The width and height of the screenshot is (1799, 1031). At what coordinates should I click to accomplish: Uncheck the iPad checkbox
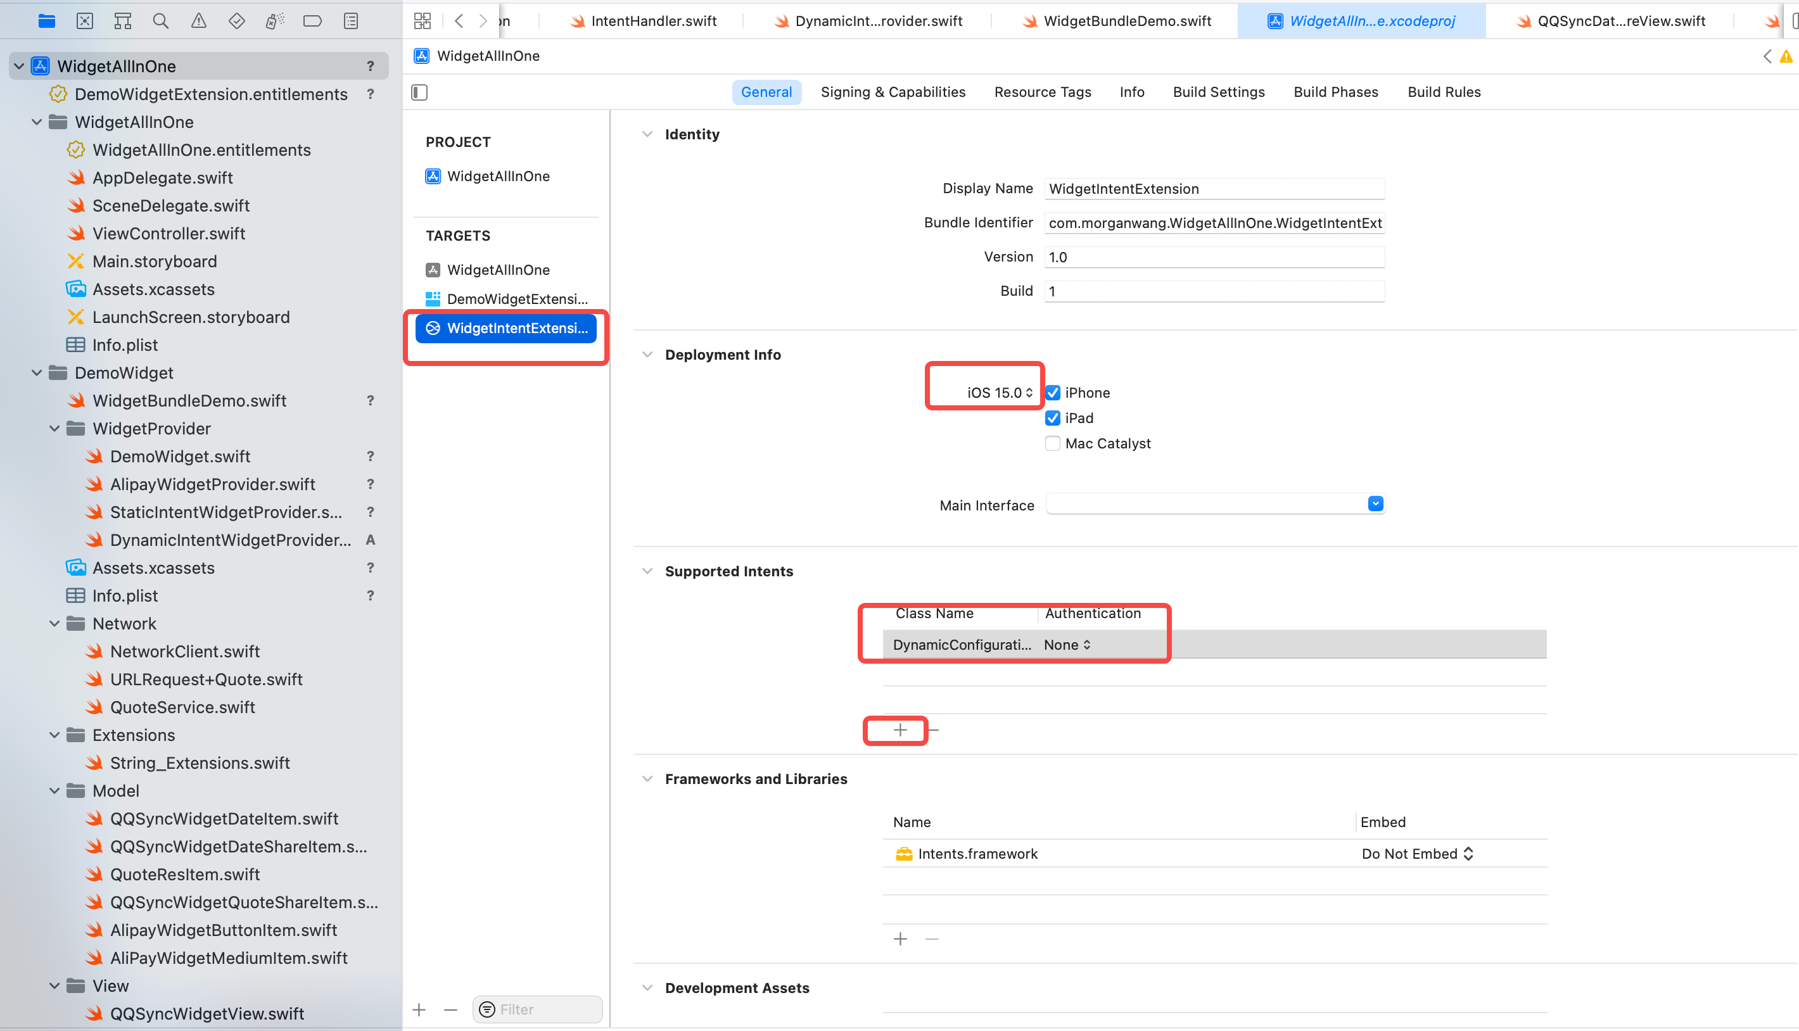tap(1053, 419)
